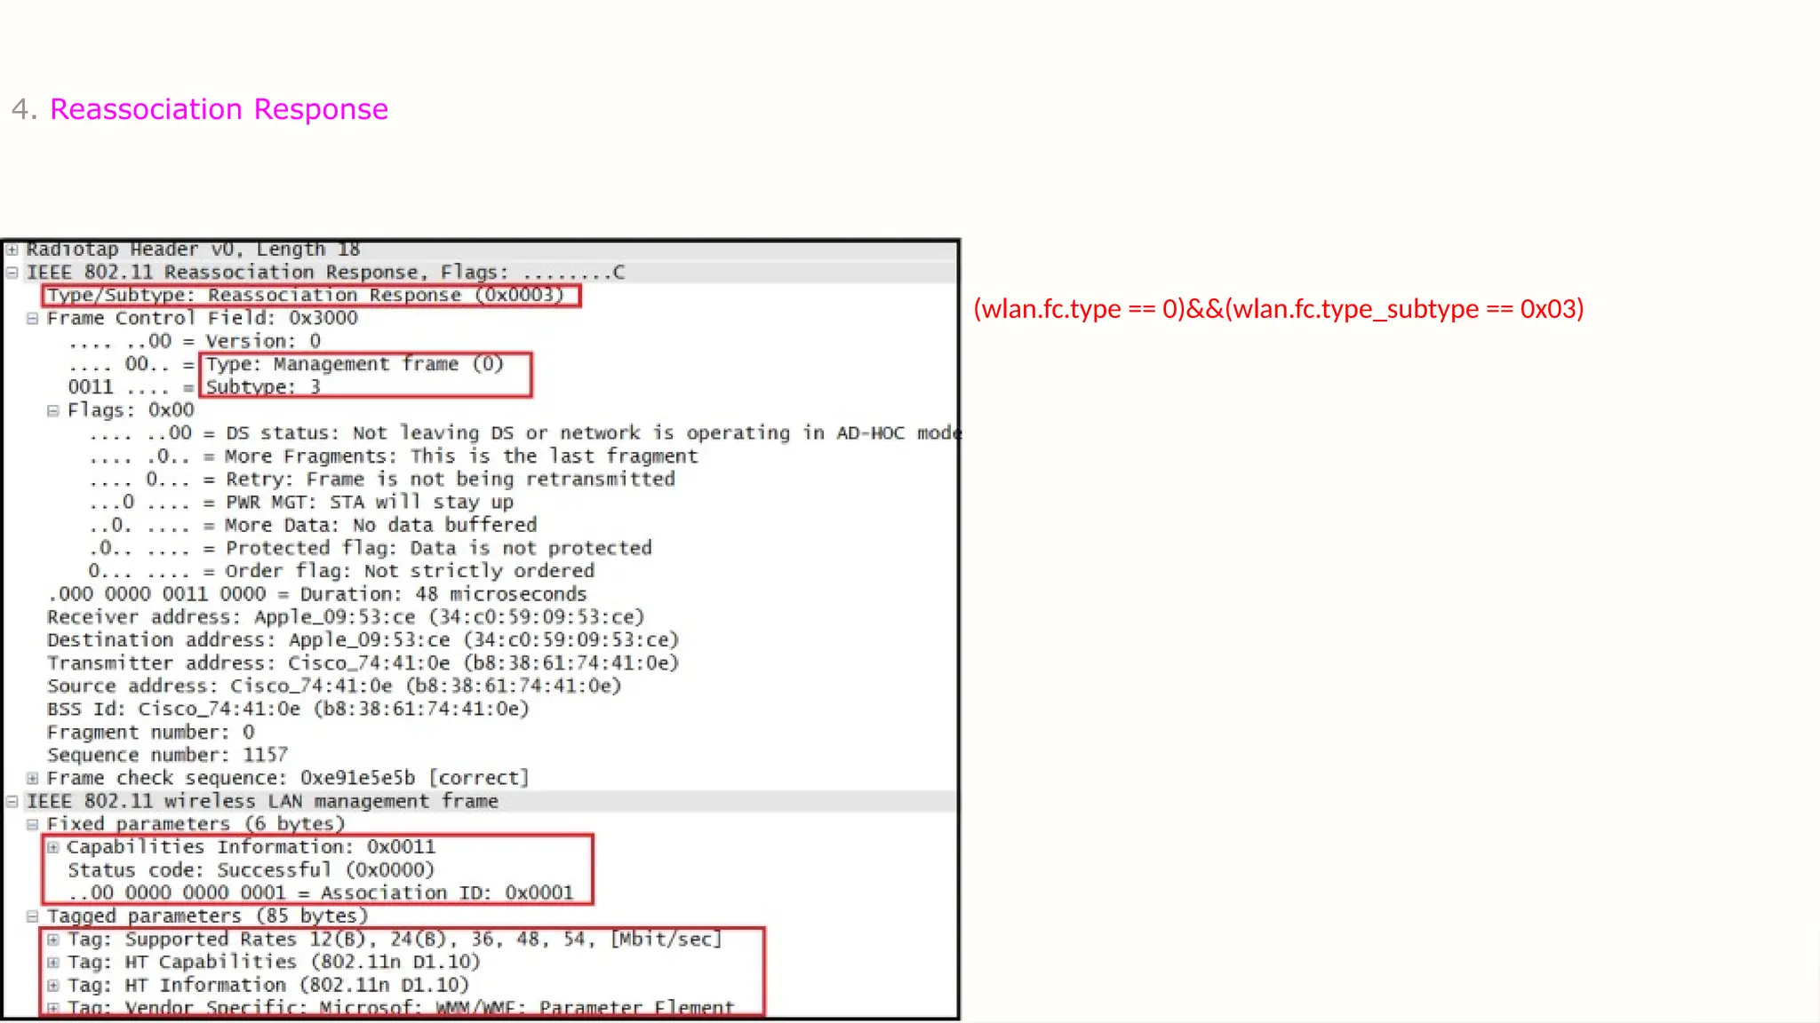Select the Duration: 48 microseconds row
This screenshot has height=1023, width=1820.
[x=317, y=594]
